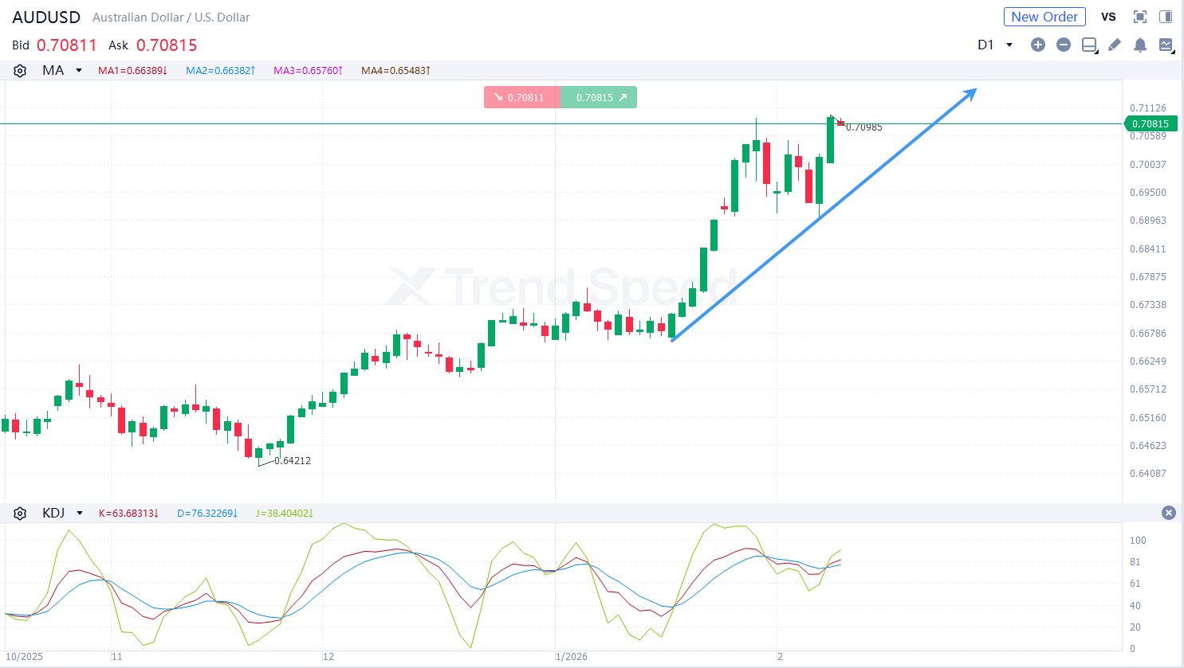Click the zoom in plus icon
The width and height of the screenshot is (1184, 668).
(x=1037, y=45)
